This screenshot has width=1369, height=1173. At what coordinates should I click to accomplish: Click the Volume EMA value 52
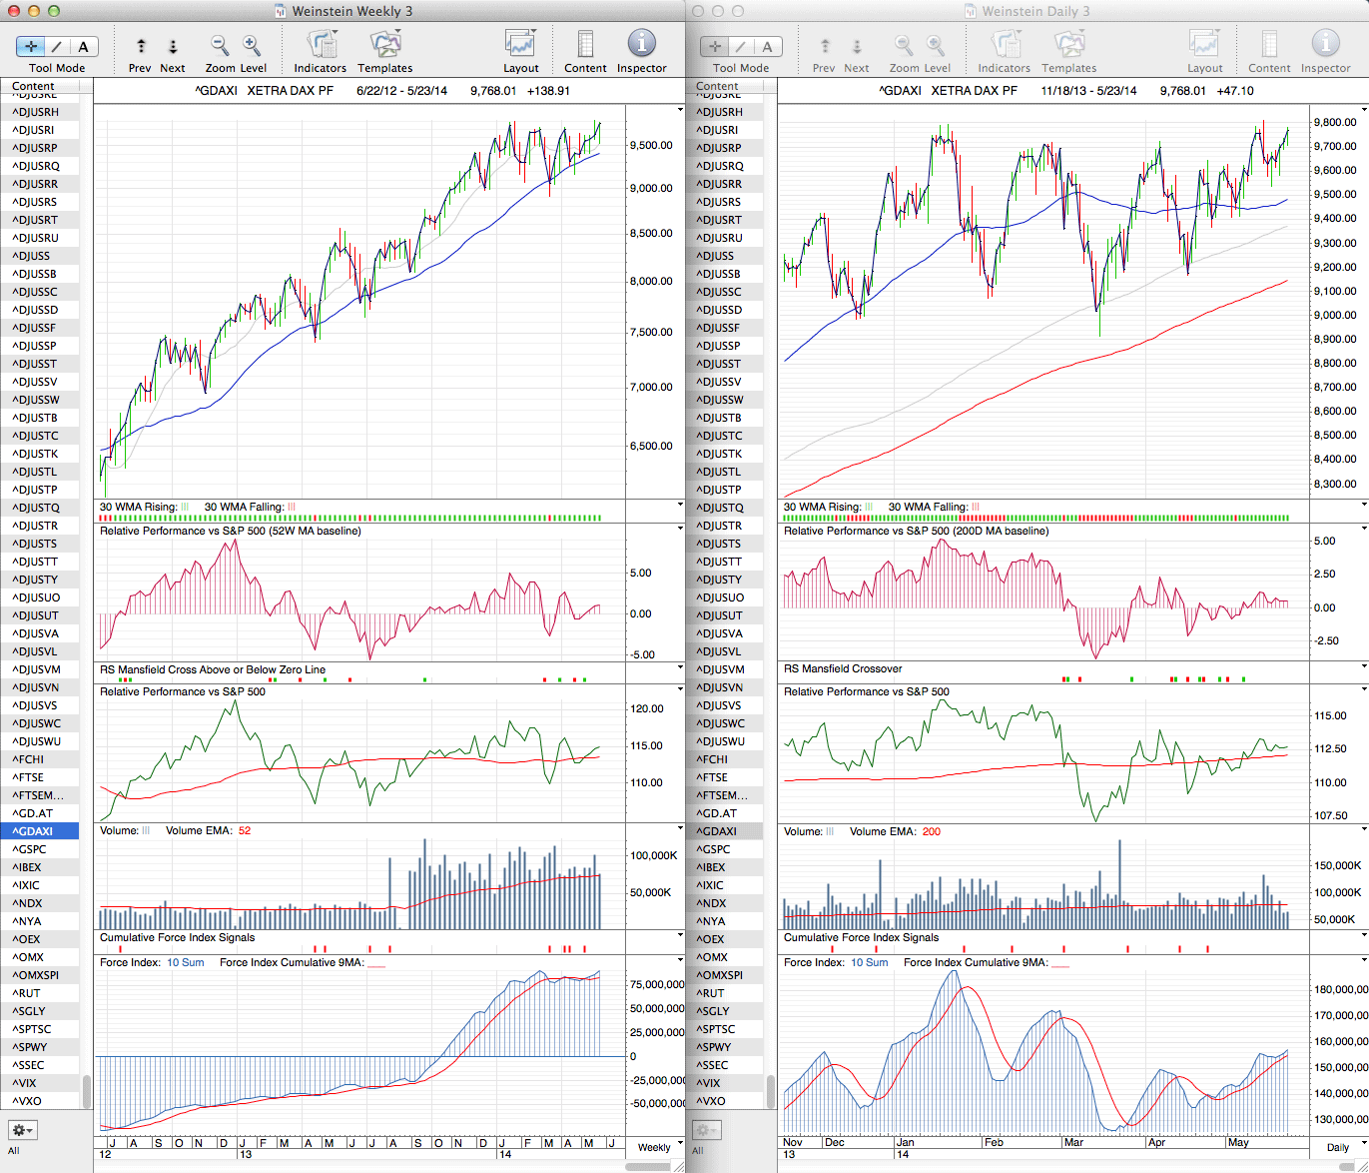point(245,831)
